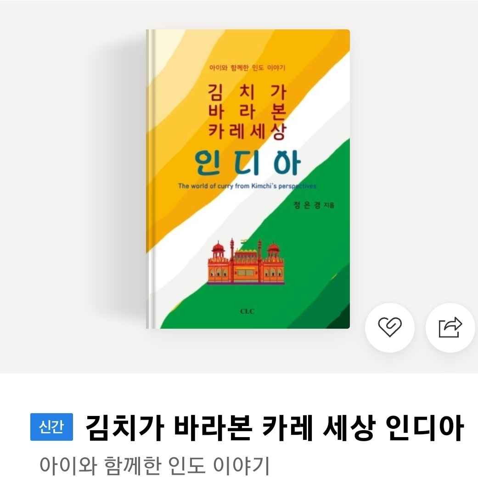This screenshot has height=477, width=478.
Task: Tap the small orange 아이와 함께한 인도 이야기 cover caption
Action: pos(247,67)
